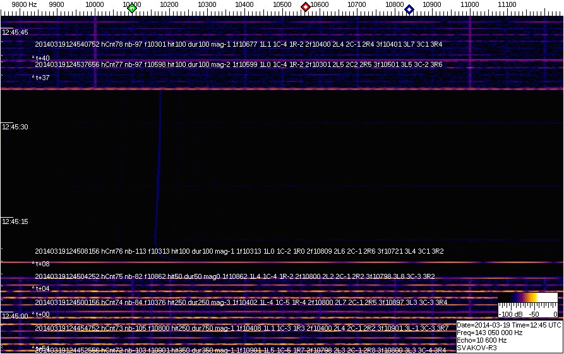Click the 11000 tick on frequency axis

(x=469, y=5)
